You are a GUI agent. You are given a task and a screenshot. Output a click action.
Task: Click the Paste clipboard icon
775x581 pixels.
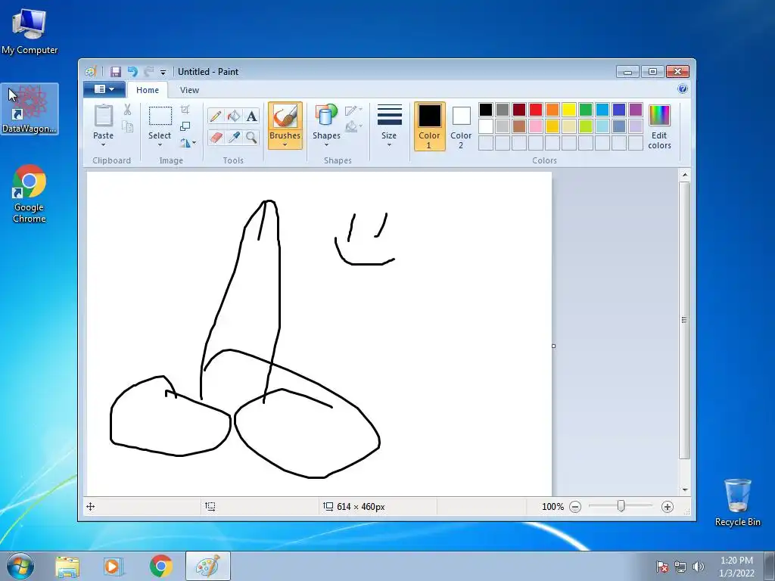pos(103,116)
